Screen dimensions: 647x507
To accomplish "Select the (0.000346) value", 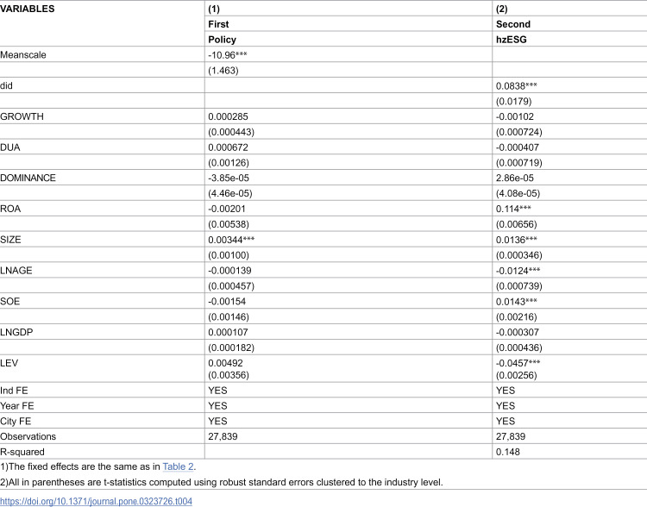I will coord(519,255).
